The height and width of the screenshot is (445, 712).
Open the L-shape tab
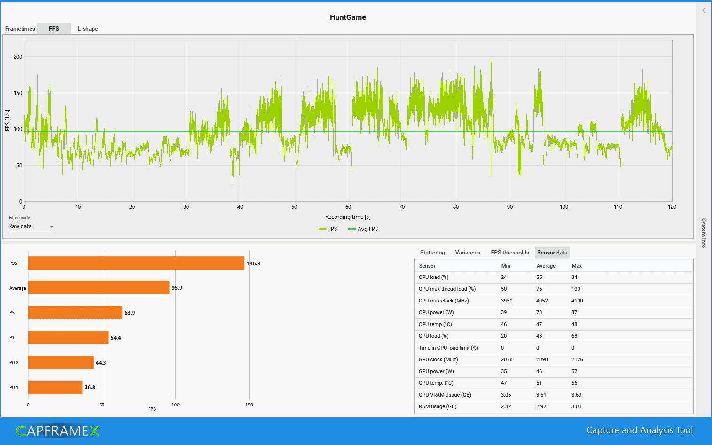pos(88,29)
